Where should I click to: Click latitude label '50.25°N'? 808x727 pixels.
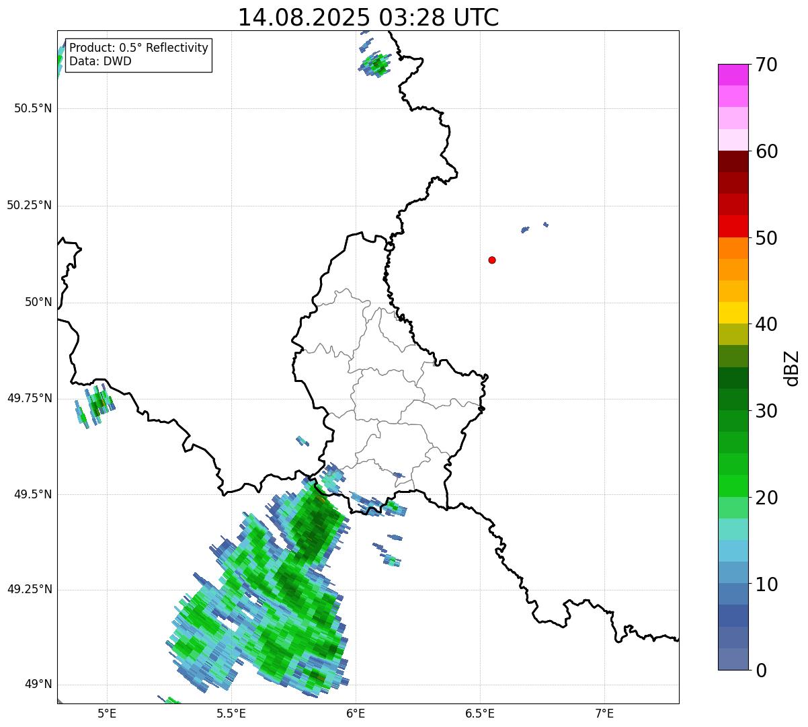(x=29, y=205)
